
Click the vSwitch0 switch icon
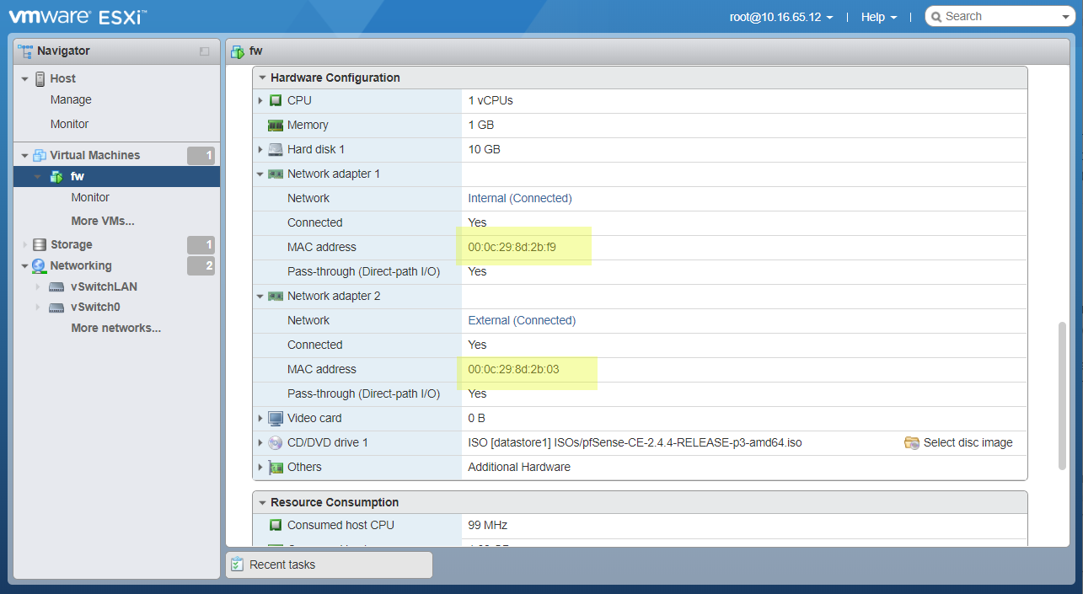point(56,307)
